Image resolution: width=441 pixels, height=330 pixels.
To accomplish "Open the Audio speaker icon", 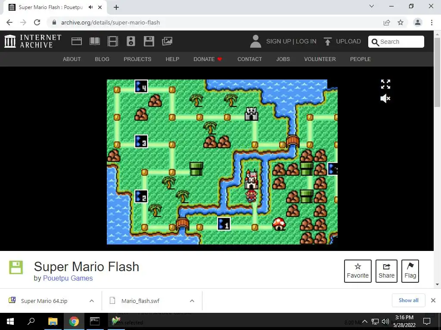I will pyautogui.click(x=131, y=42).
